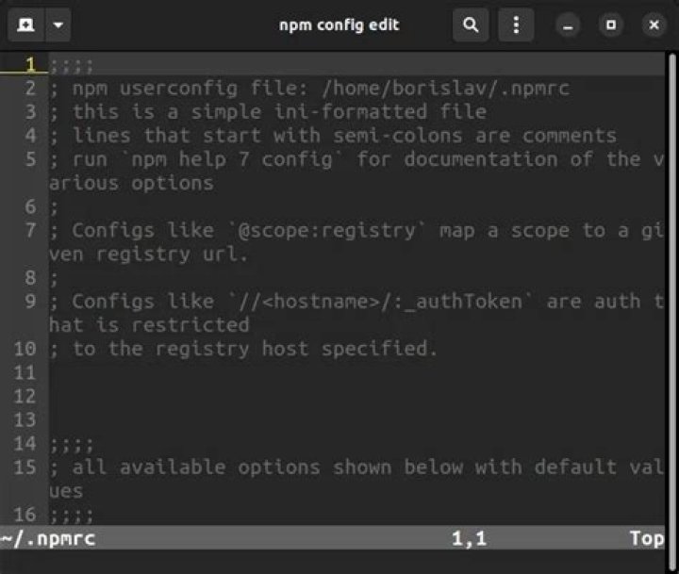Image resolution: width=679 pixels, height=574 pixels.
Task: Click 'all available options shown below' line
Action: 356,467
